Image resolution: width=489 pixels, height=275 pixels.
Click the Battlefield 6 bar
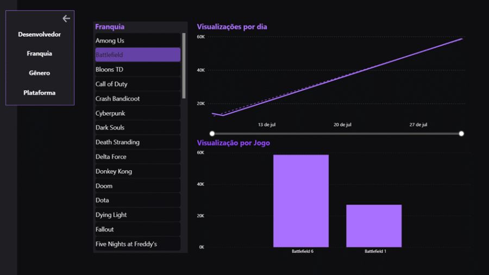tap(301, 201)
